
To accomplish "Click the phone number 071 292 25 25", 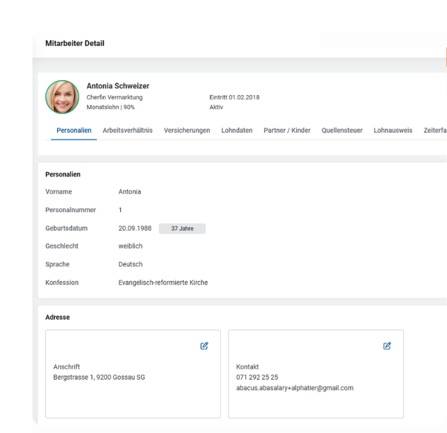I will click(x=257, y=377).
